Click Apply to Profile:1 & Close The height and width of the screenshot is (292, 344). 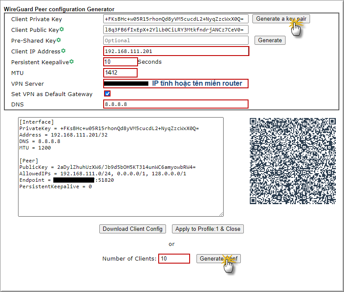(x=208, y=229)
